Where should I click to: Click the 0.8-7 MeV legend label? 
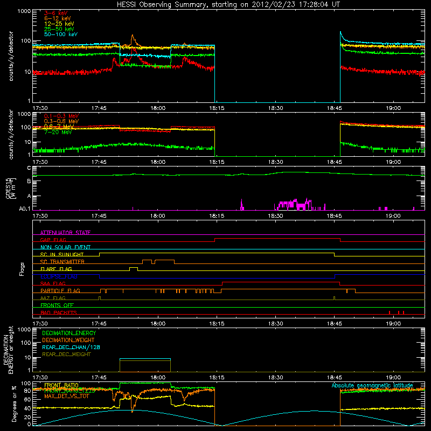(59, 127)
